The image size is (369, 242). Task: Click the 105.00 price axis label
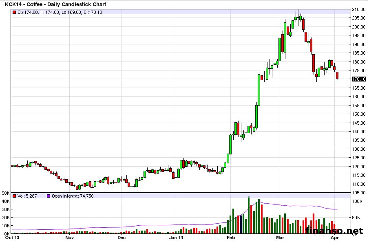click(x=358, y=193)
